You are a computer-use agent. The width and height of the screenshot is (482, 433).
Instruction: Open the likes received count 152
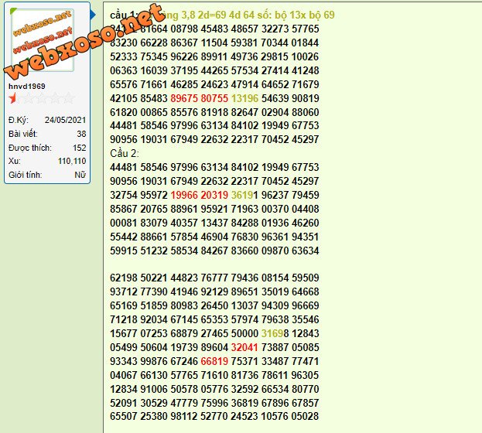tap(79, 147)
